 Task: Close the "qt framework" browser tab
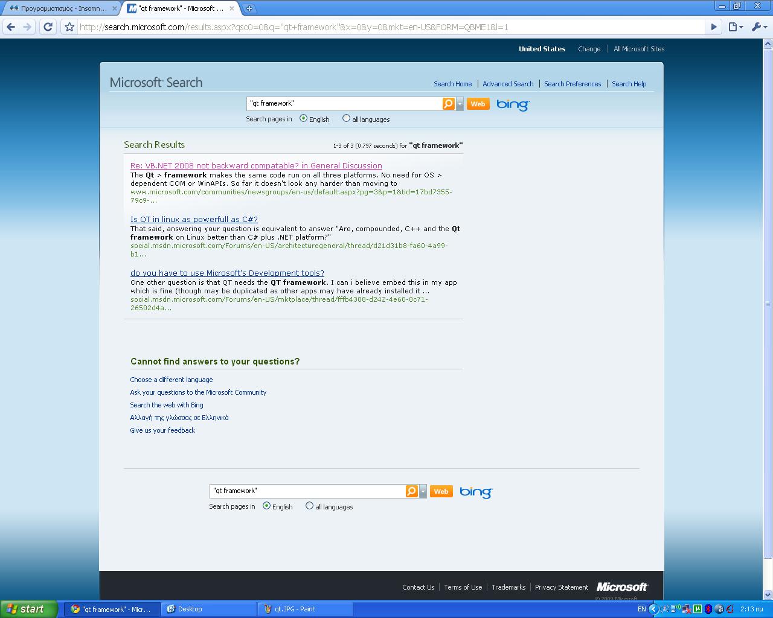232,8
